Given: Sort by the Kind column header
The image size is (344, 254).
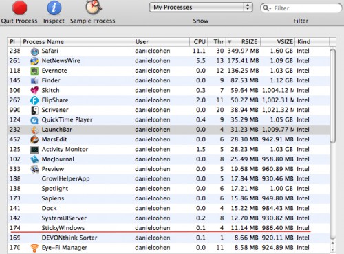Looking at the screenshot, I should (x=312, y=42).
